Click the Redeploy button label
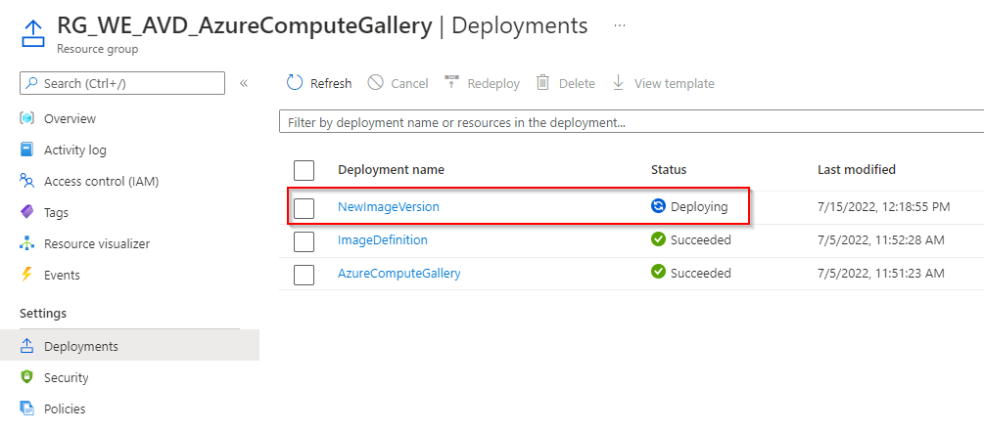Viewport: 984px width, 431px height. 493,83
